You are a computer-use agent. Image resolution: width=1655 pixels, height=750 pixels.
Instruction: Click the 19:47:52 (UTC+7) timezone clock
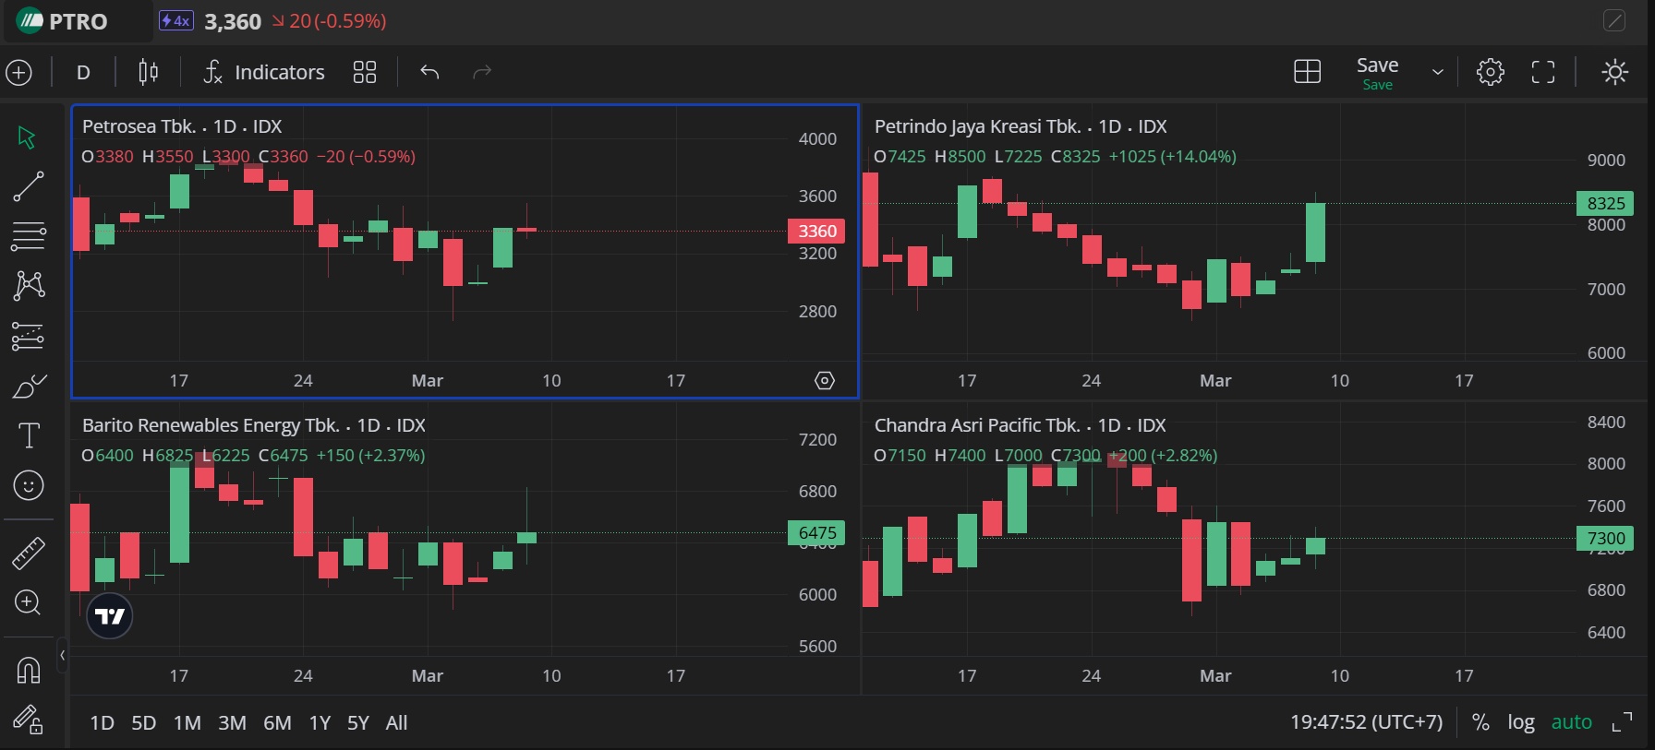tap(1366, 722)
